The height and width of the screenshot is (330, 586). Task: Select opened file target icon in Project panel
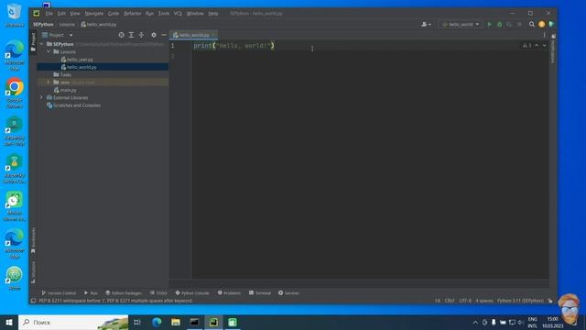pyautogui.click(x=122, y=35)
